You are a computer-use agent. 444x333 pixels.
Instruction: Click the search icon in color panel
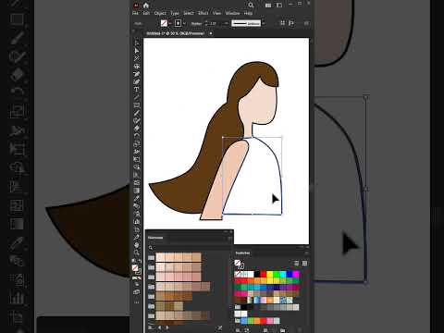click(x=151, y=248)
